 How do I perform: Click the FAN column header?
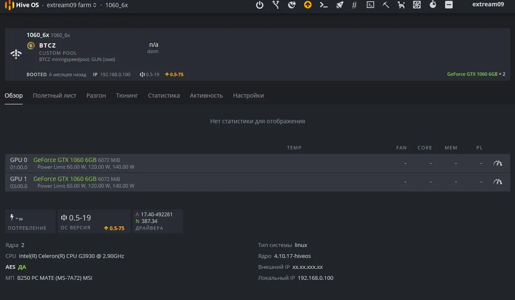pyautogui.click(x=401, y=148)
